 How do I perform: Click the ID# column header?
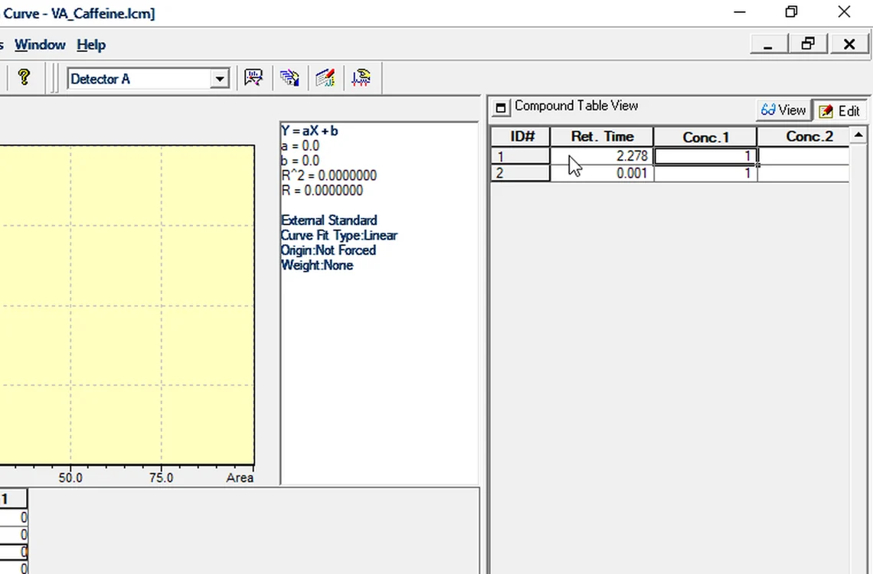521,137
